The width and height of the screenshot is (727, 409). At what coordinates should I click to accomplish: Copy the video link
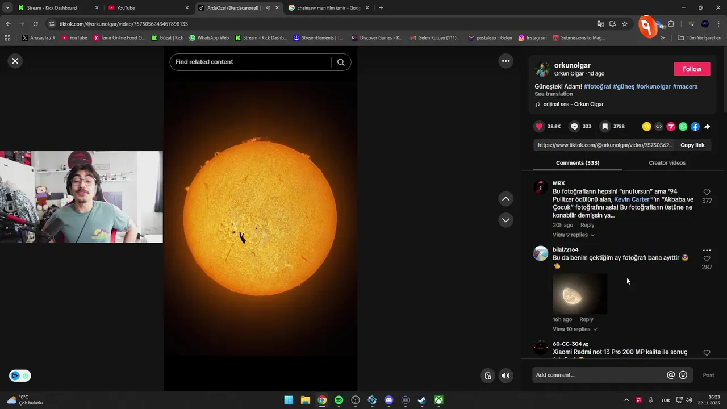pyautogui.click(x=692, y=145)
